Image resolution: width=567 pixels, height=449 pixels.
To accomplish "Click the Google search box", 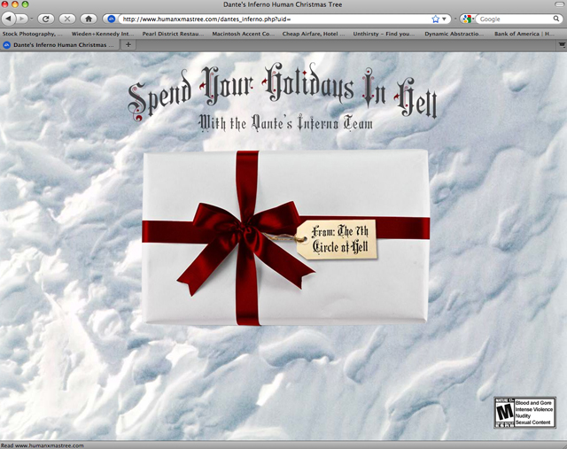I will coord(514,19).
